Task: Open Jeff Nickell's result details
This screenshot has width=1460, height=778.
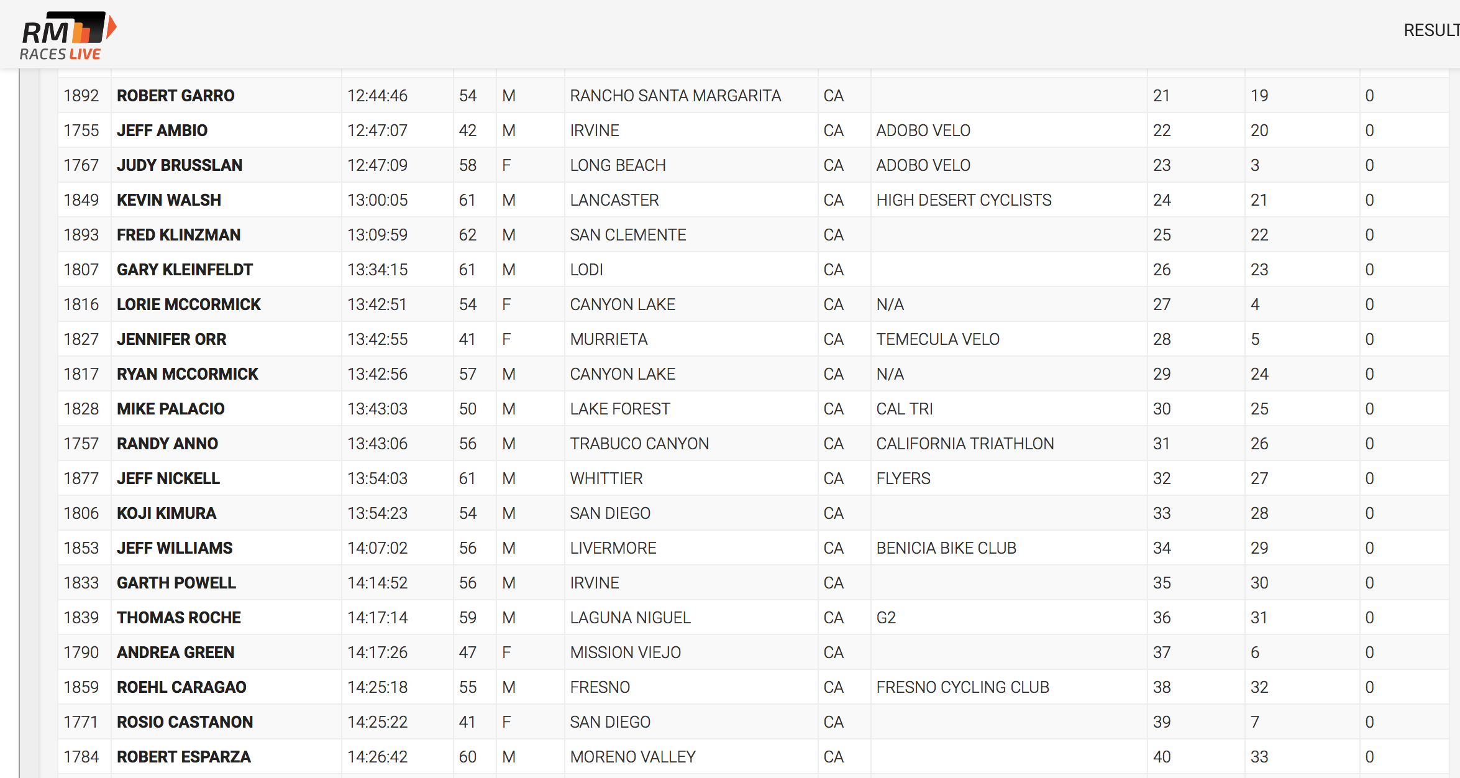Action: point(168,478)
